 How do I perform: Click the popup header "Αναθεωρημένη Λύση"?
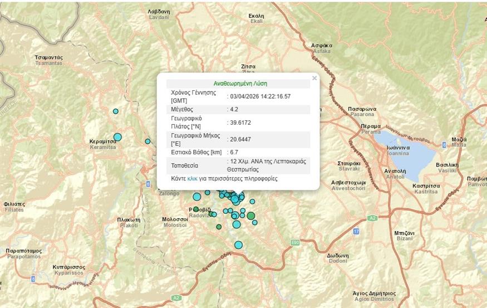(238, 84)
